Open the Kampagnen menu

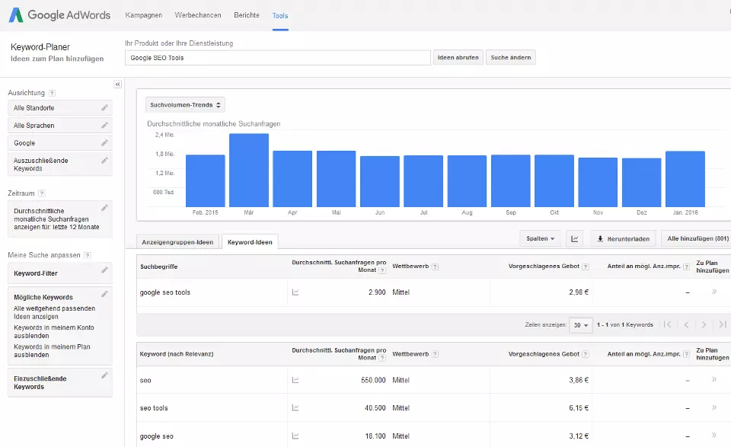143,15
